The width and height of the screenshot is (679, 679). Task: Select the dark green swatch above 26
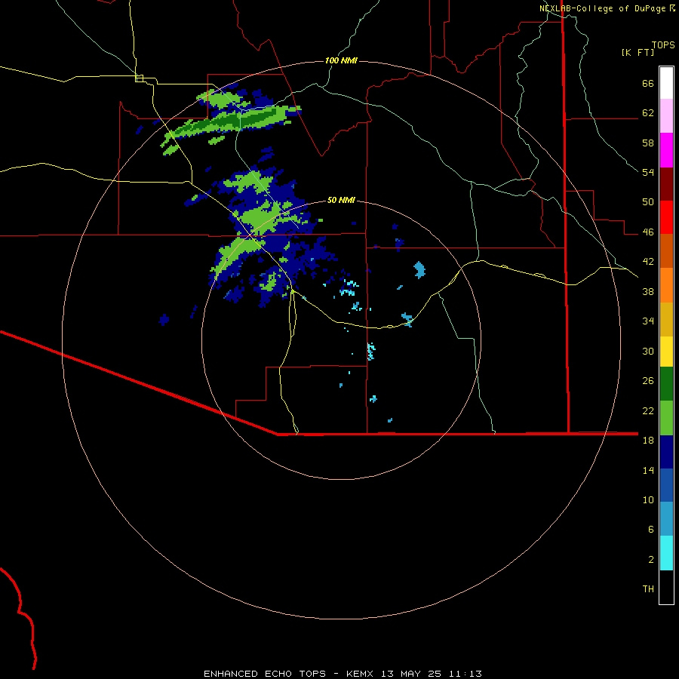(666, 384)
